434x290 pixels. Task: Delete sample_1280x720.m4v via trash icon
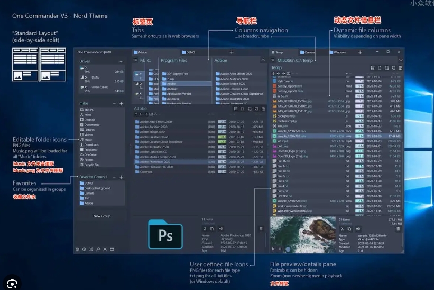click(398, 229)
